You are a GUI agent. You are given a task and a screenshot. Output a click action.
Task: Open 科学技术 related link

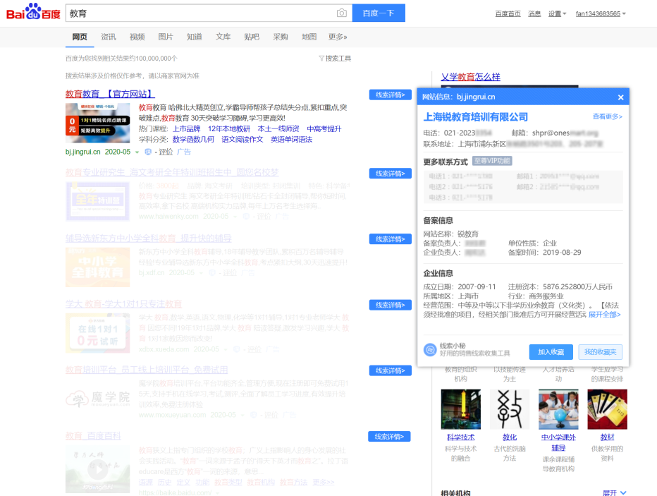click(460, 437)
